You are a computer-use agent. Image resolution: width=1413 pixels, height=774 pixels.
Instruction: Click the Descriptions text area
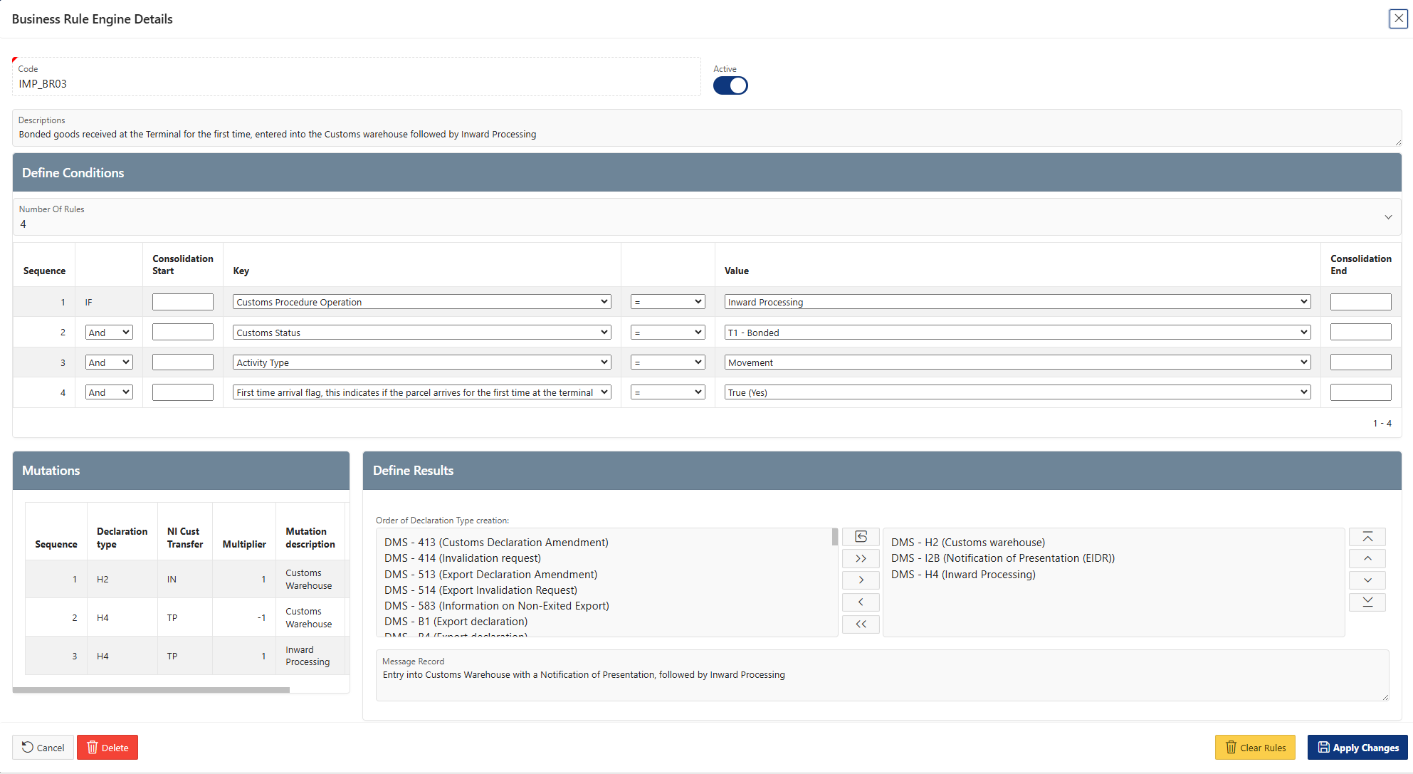coord(707,128)
